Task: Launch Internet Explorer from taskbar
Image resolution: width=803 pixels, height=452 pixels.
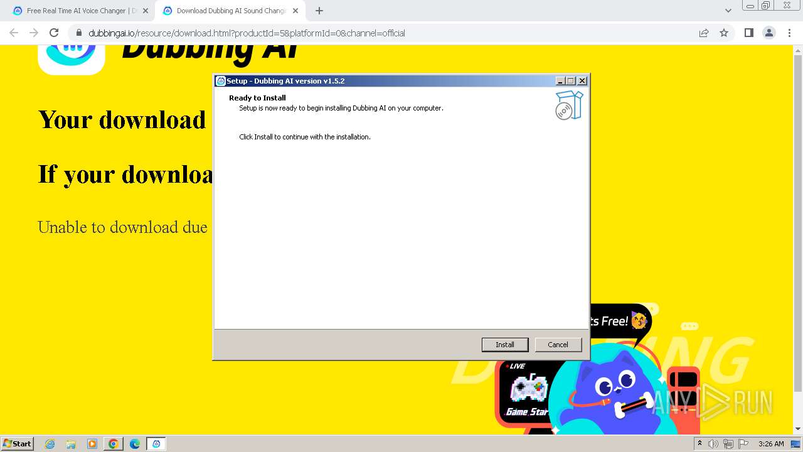Action: tap(50, 444)
